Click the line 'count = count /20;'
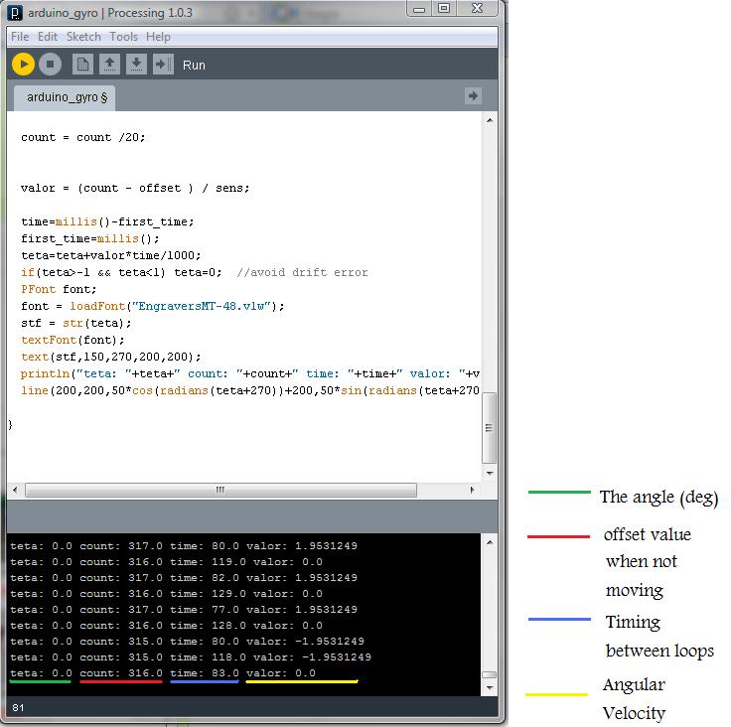The height and width of the screenshot is (727, 731). pos(83,138)
